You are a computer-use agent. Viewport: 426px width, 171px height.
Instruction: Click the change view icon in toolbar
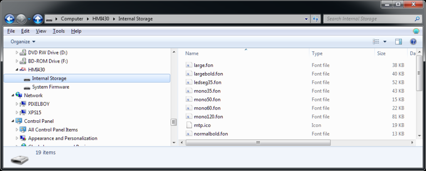[x=376, y=42]
